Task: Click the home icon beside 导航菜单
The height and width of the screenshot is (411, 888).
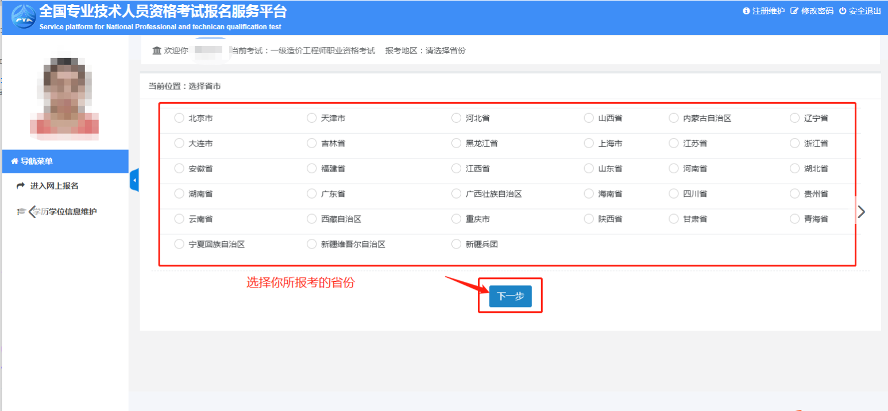Action: point(15,161)
